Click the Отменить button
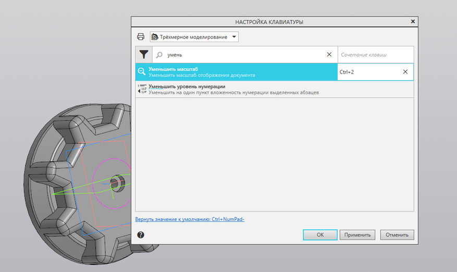 [x=397, y=234]
